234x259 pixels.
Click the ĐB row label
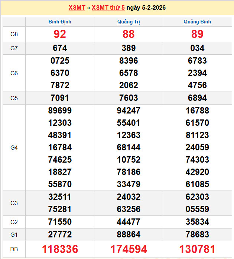pos(14,249)
